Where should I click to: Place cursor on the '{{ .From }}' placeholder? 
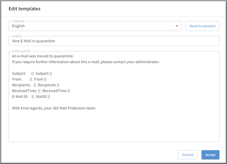click(x=38, y=79)
